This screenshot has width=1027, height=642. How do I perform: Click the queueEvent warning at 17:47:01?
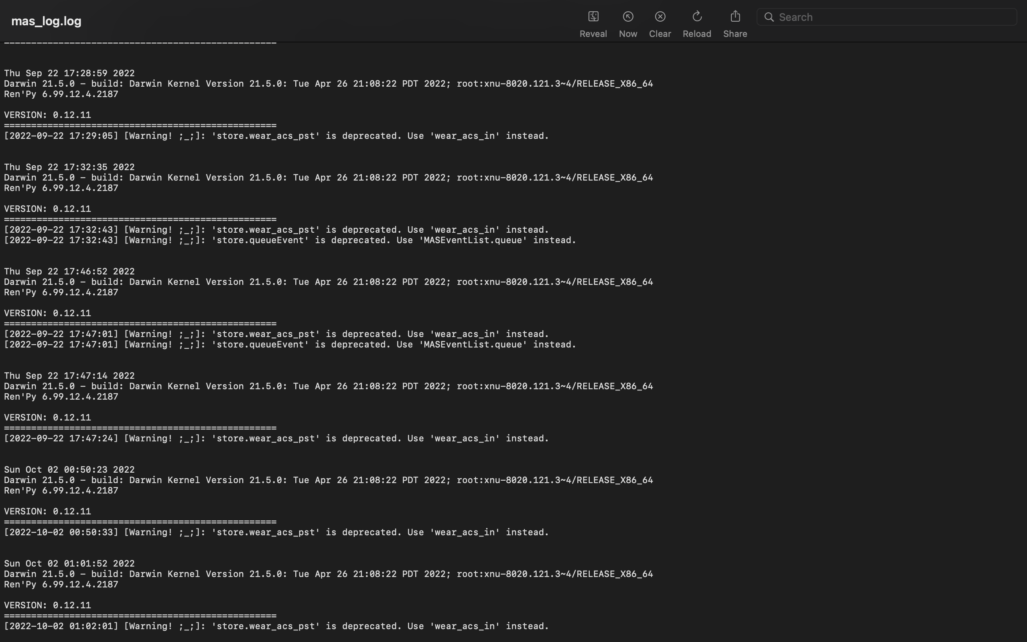click(290, 344)
